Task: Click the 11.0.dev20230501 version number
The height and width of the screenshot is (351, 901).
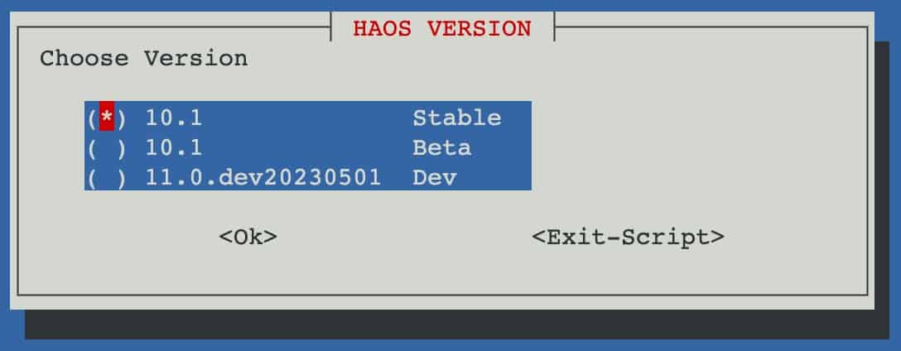Action: point(263,177)
